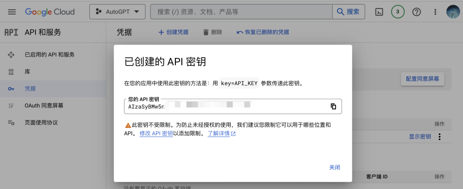This screenshot has width=463, height=189.
Task: Click 显示密钥 show key link
Action: [420, 137]
